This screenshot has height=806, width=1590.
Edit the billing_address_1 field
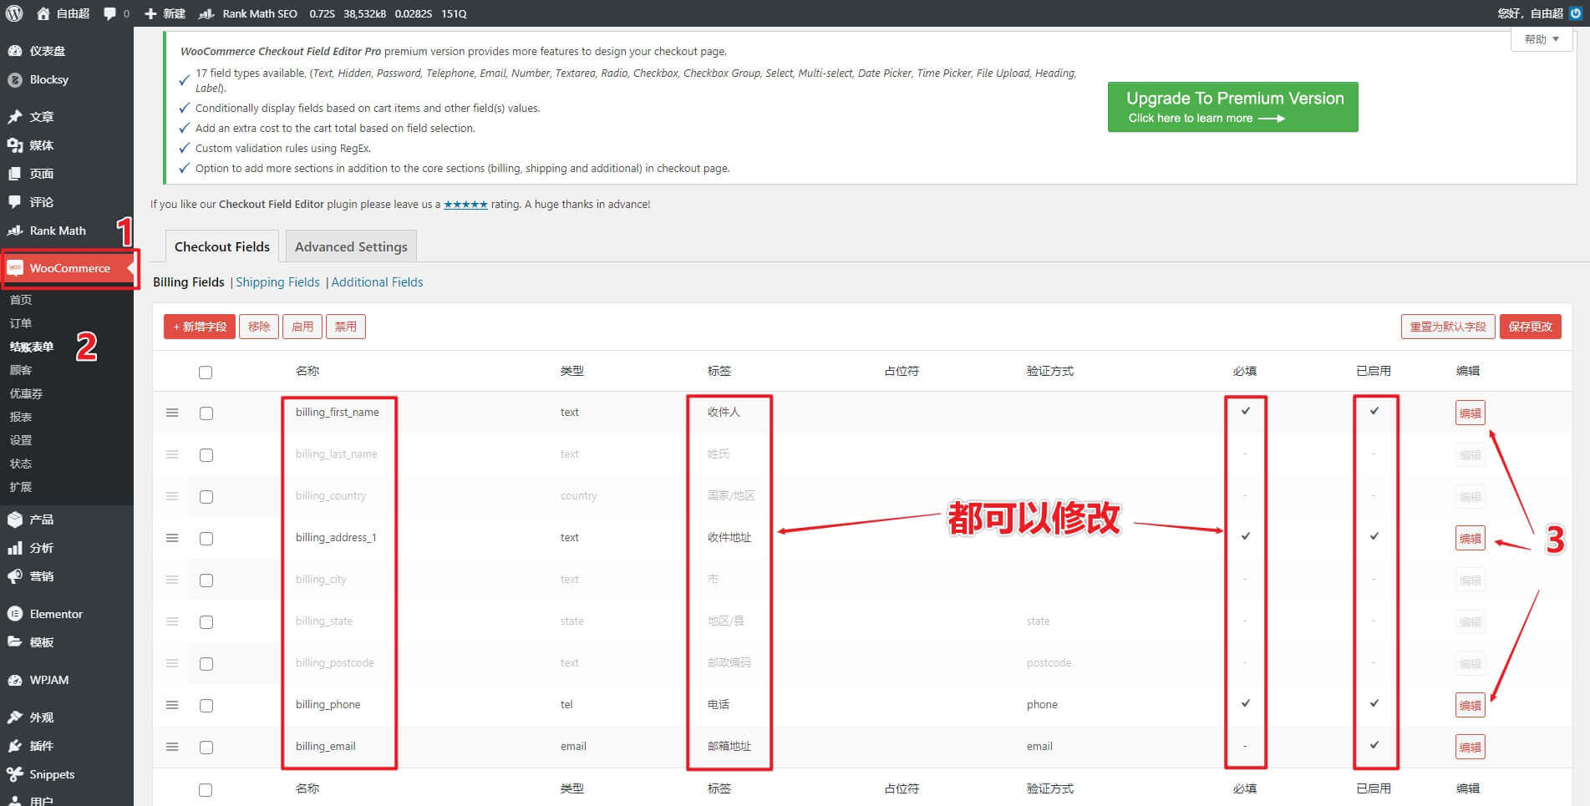point(1470,539)
